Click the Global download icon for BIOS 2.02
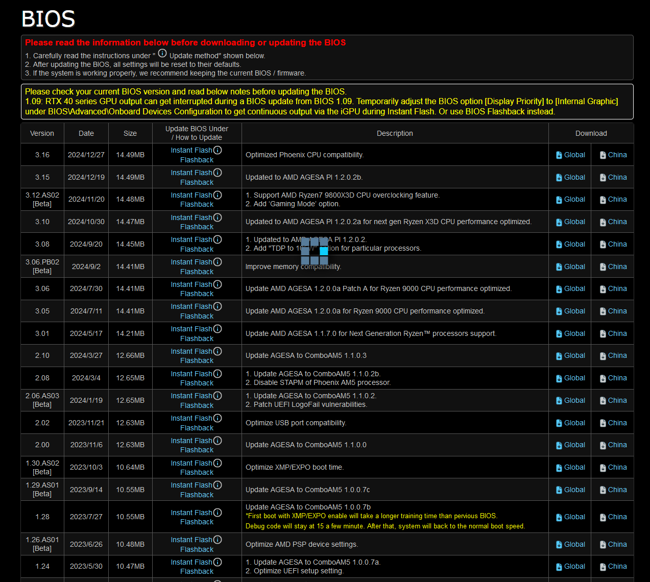Image resolution: width=650 pixels, height=582 pixels. tap(559, 423)
